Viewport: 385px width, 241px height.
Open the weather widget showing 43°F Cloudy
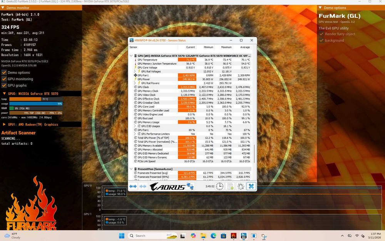(13, 236)
